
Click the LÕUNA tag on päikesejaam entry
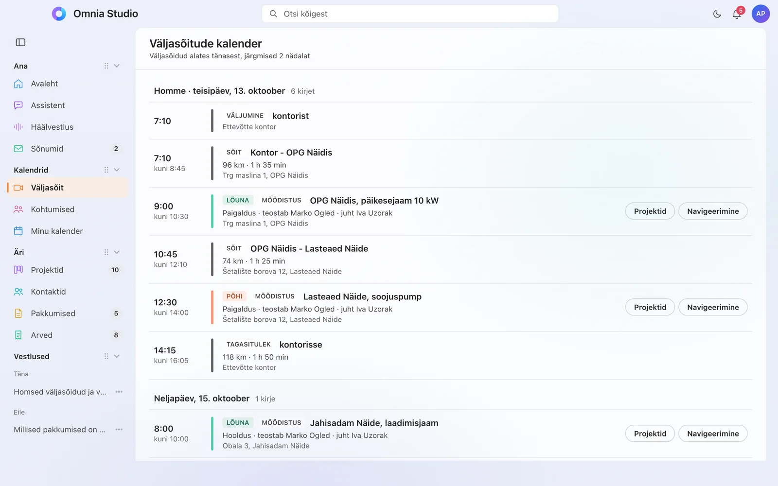[x=238, y=200]
